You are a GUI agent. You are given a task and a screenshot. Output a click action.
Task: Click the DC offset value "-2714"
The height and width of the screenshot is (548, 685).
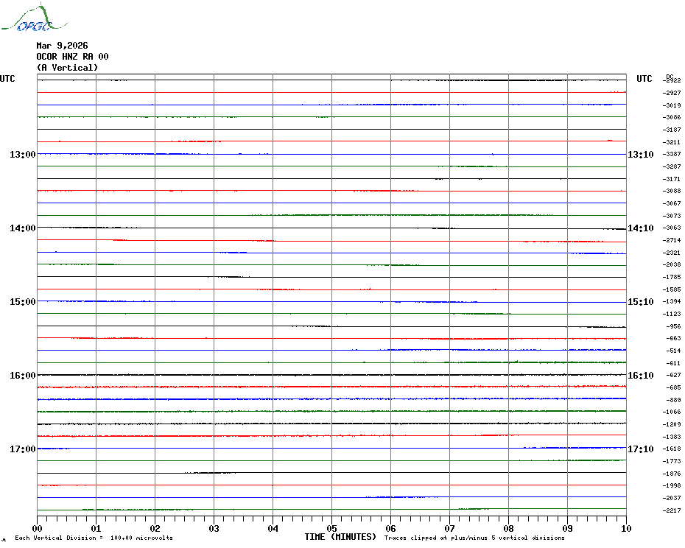[x=672, y=240]
